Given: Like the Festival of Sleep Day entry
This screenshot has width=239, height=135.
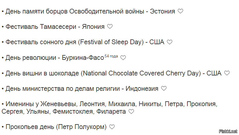Looking at the screenshot, I should pos(170,42).
